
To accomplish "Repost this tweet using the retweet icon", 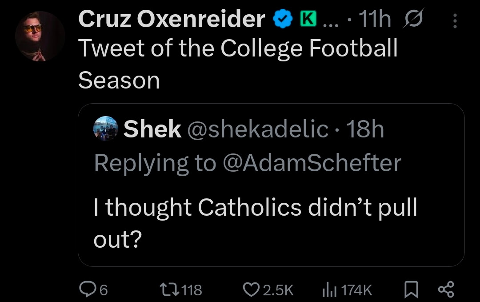I will pyautogui.click(x=173, y=290).
